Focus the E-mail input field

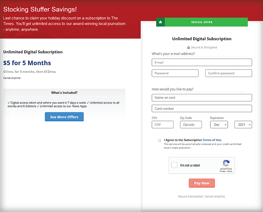tap(202, 62)
